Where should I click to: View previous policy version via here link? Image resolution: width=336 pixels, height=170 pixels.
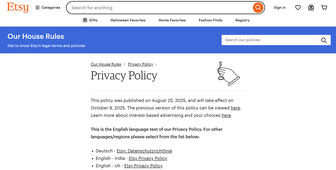pos(235,108)
